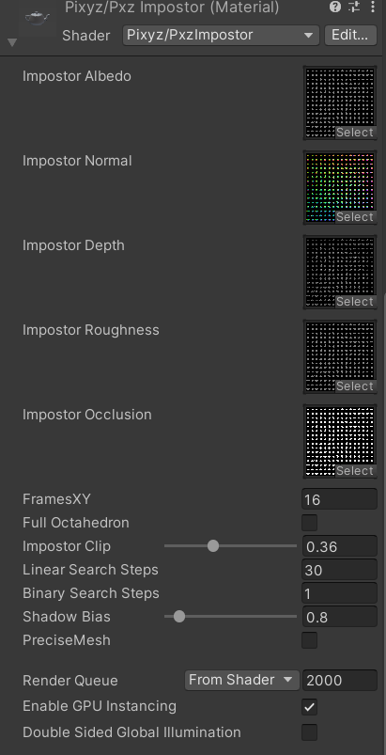386x755 pixels.
Task: Click the Edit... shader button
Action: coord(350,35)
